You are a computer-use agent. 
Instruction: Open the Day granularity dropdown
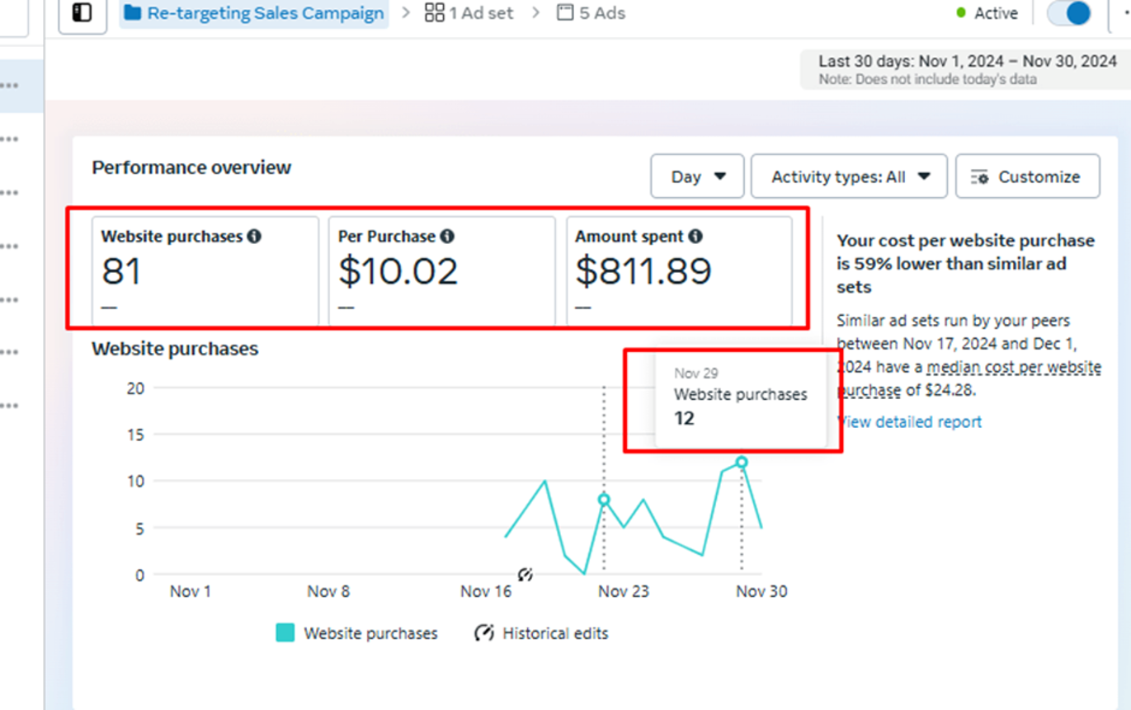coord(697,176)
